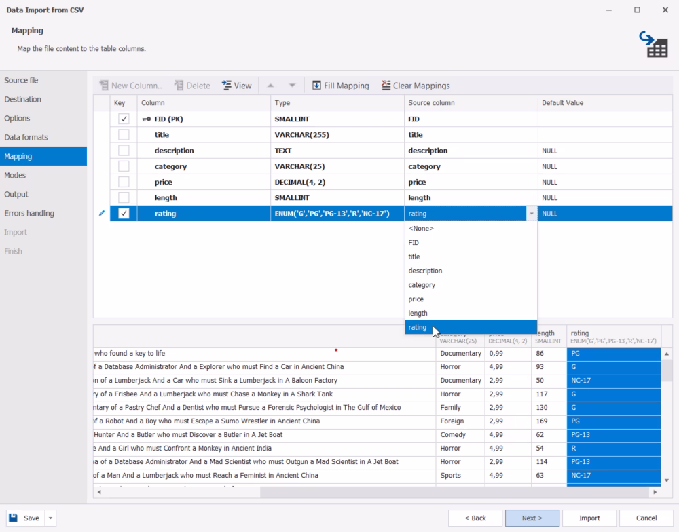Click the Delete column toolbar button
679x532 pixels.
tap(192, 85)
